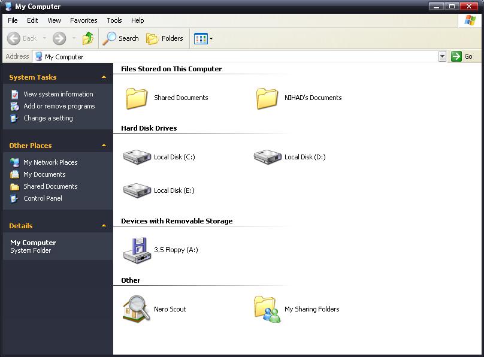This screenshot has height=357, width=484.
Task: Click the System Tasks header text
Action: (33, 77)
